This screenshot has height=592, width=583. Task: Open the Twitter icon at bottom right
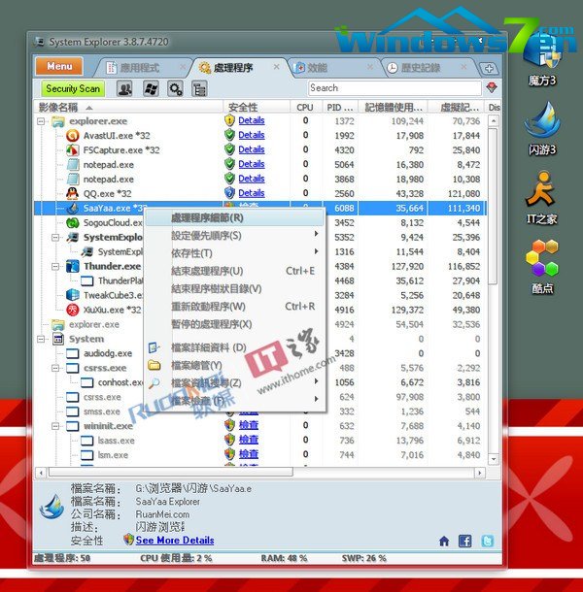click(487, 541)
